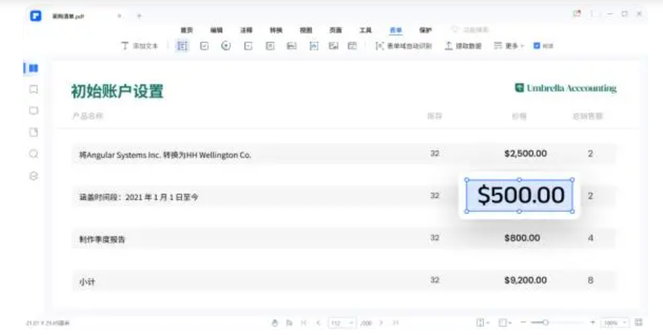663x335 pixels.
Task: Select the Check Box form tool icon
Action: (x=204, y=46)
